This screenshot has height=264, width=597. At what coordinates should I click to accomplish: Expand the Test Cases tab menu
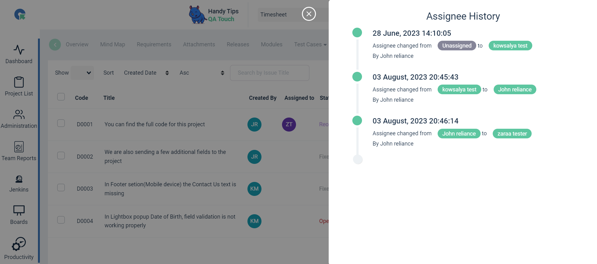click(310, 44)
